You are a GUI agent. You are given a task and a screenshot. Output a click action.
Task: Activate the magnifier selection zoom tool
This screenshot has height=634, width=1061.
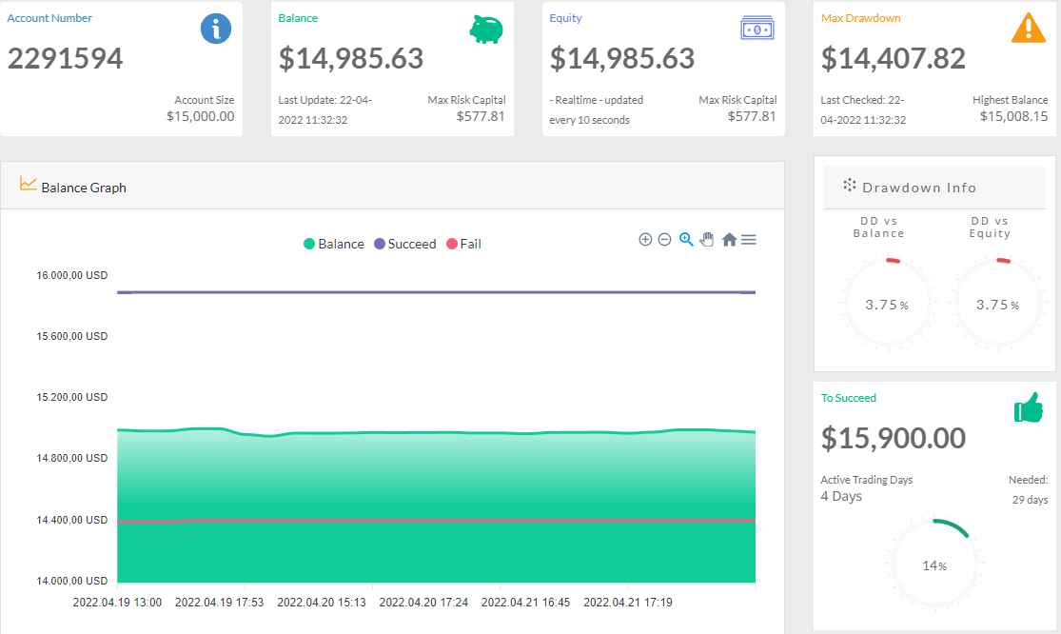point(686,240)
